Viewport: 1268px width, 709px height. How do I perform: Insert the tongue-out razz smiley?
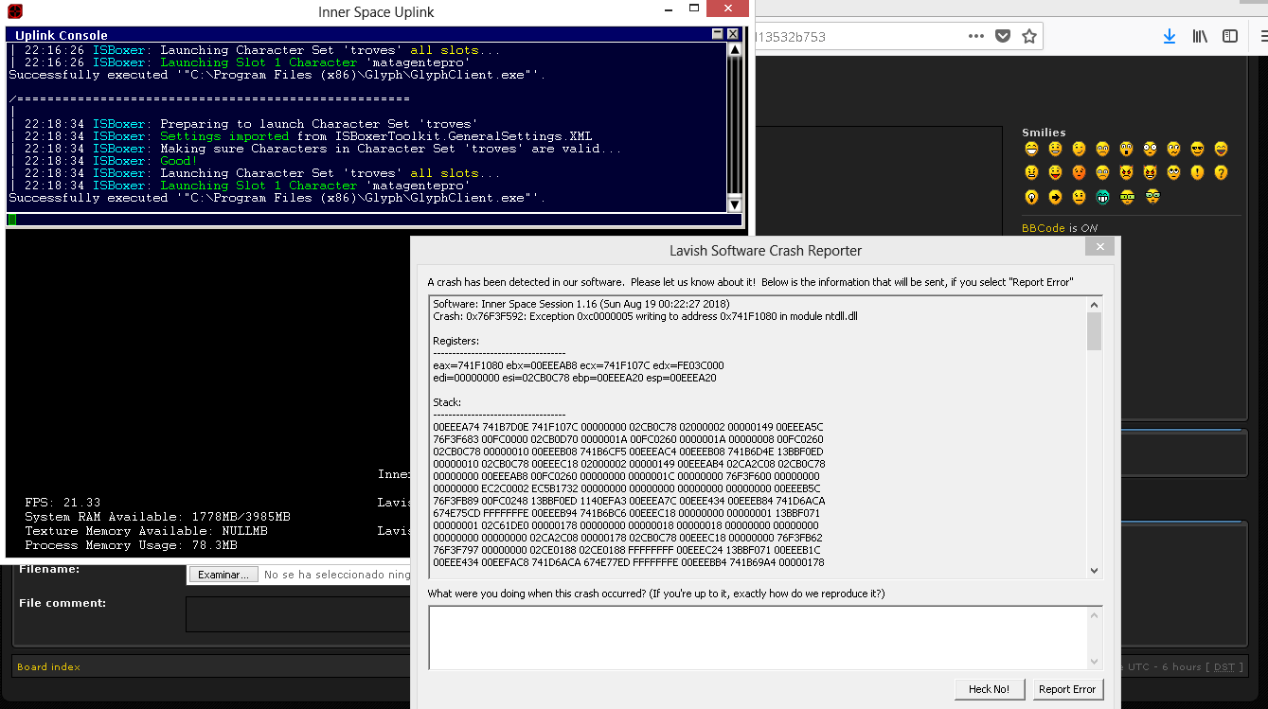(x=1055, y=172)
